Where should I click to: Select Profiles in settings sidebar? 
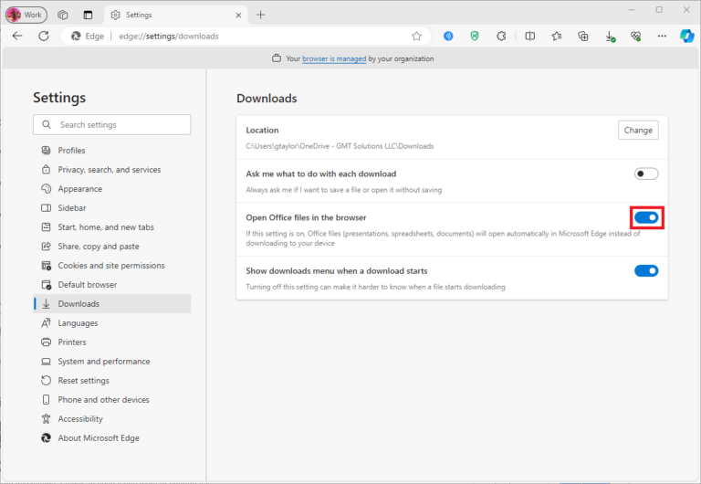pos(111,151)
